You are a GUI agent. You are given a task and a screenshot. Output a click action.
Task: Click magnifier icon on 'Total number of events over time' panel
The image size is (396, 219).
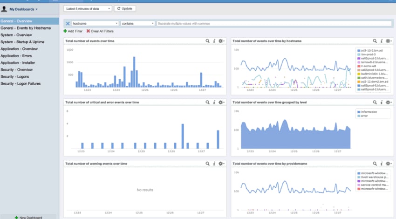(x=208, y=41)
